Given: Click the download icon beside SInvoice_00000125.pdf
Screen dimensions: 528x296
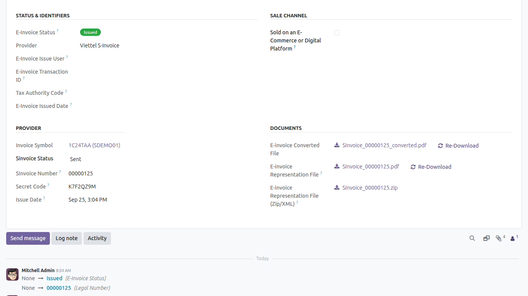Looking at the screenshot, I should [x=337, y=166].
